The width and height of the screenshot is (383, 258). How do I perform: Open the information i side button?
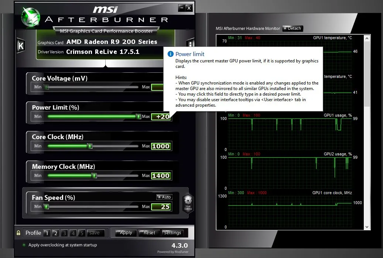(190, 43)
